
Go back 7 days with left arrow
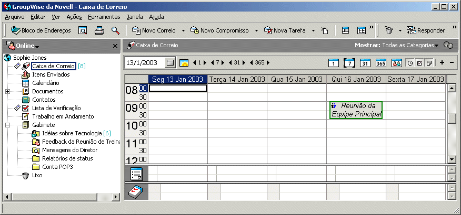pyautogui.click(x=212, y=63)
